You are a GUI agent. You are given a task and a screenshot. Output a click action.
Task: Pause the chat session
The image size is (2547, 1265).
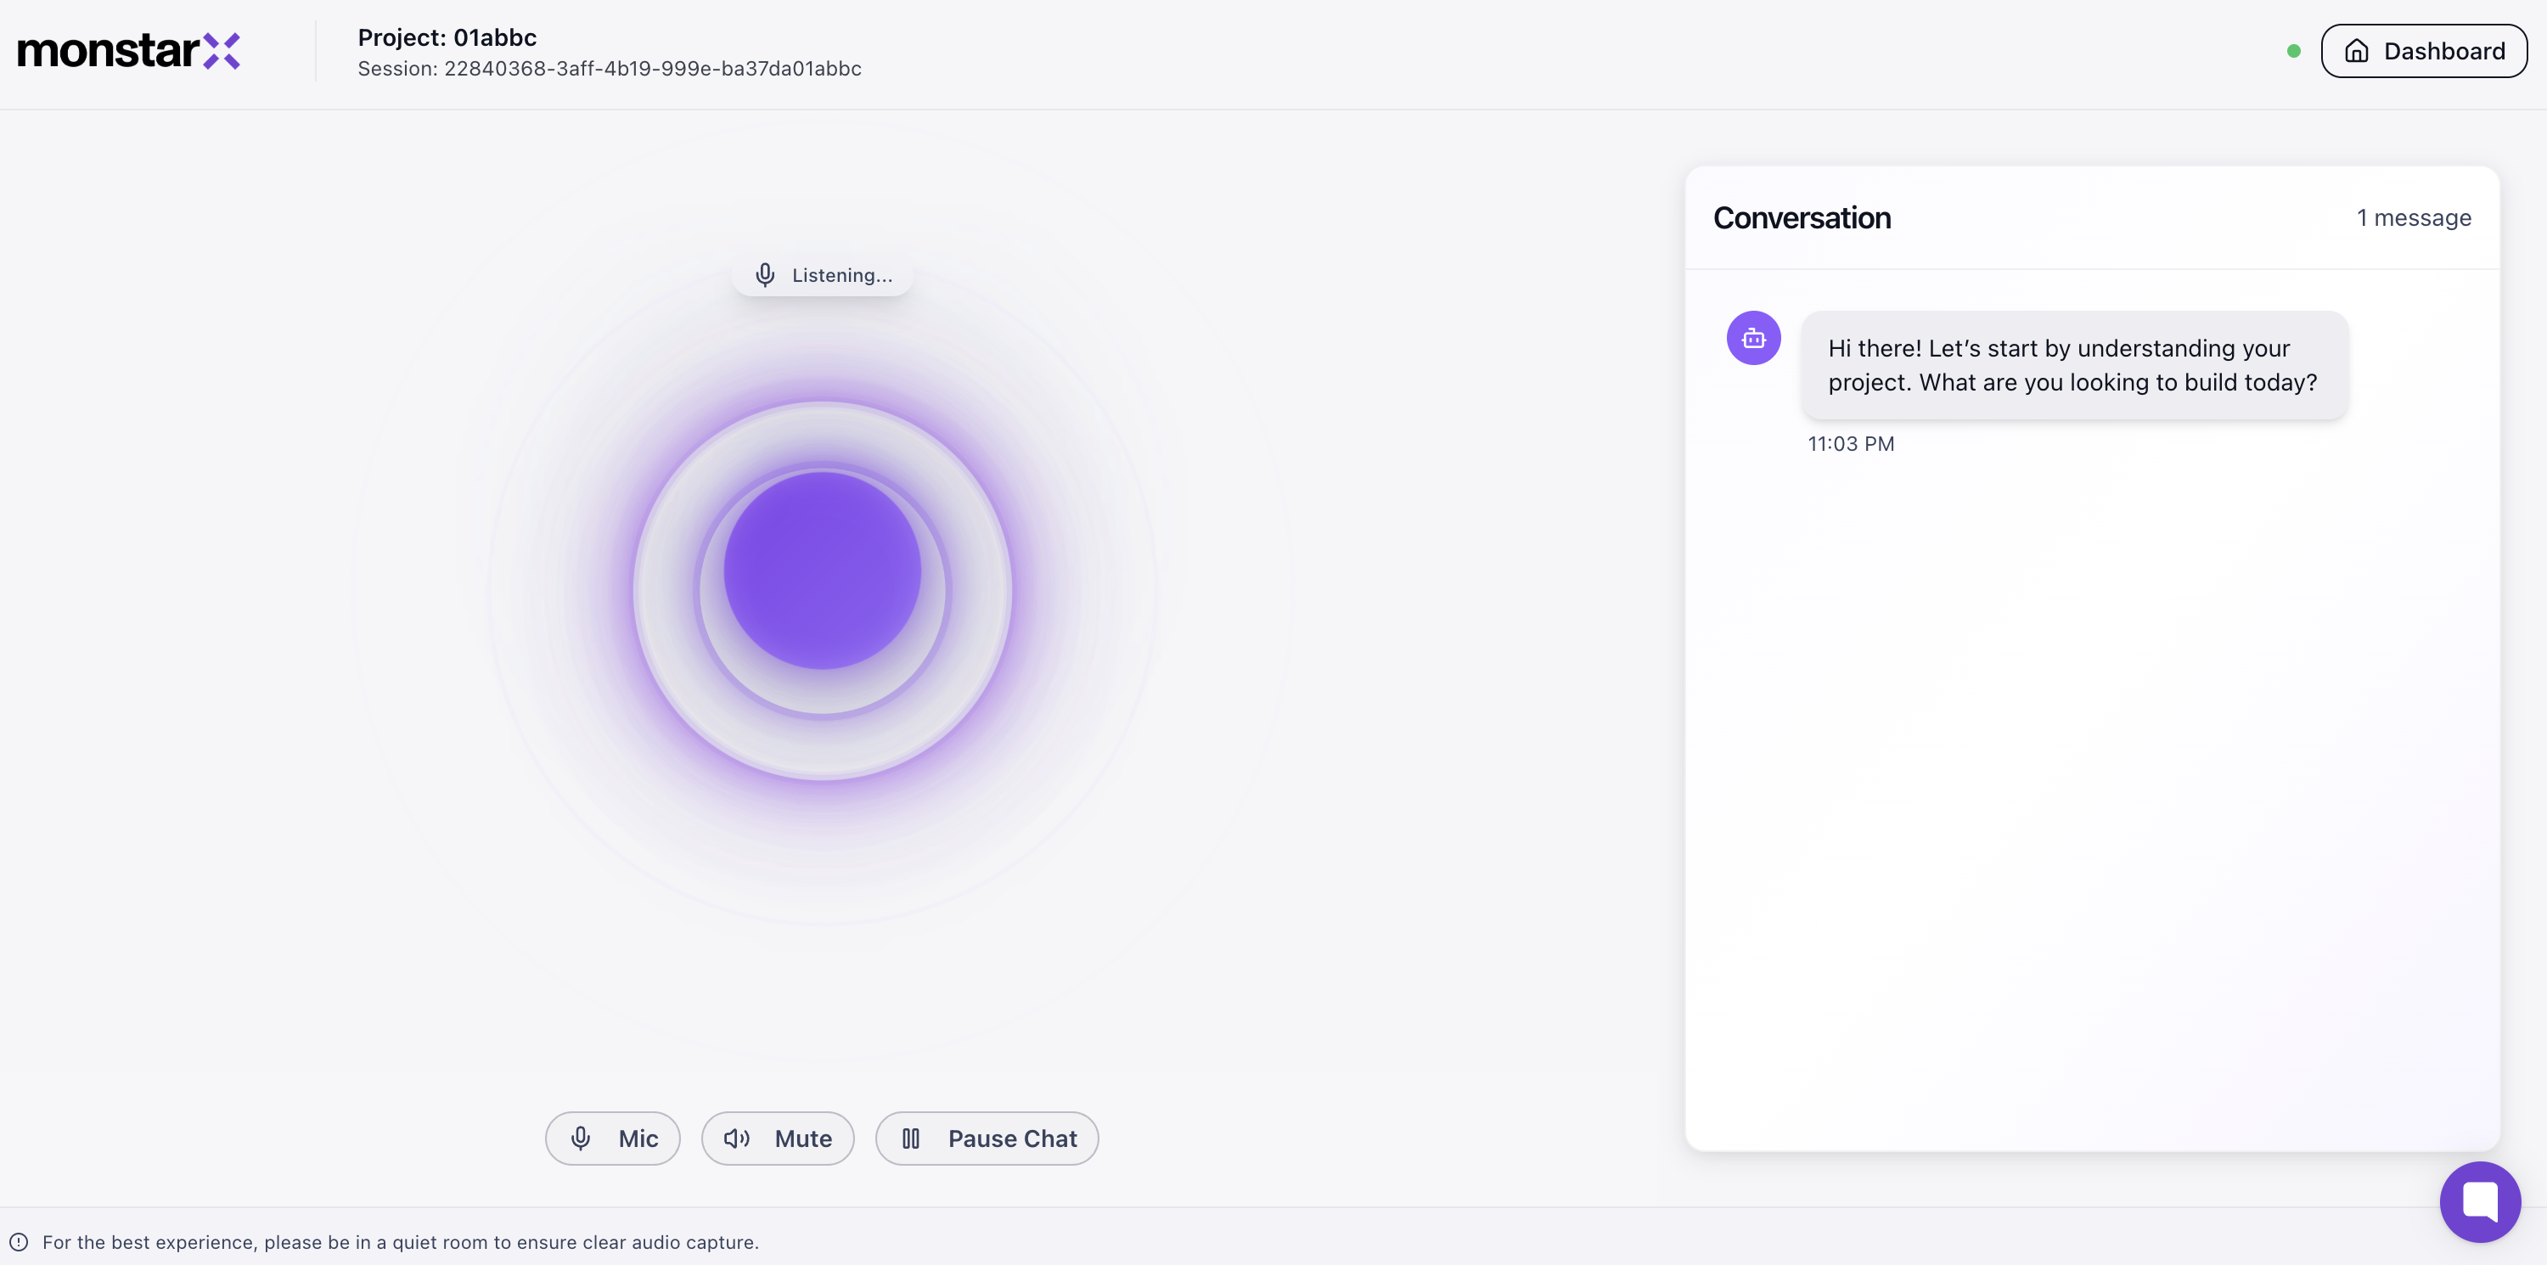(987, 1138)
